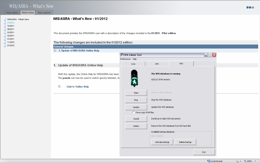Viewport: 260px width, 163px height.
Task: Open the Help menu in EWA Admin Tool
Action: tap(135, 59)
